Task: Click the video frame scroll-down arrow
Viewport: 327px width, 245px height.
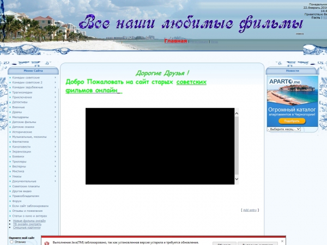Action: [237, 179]
